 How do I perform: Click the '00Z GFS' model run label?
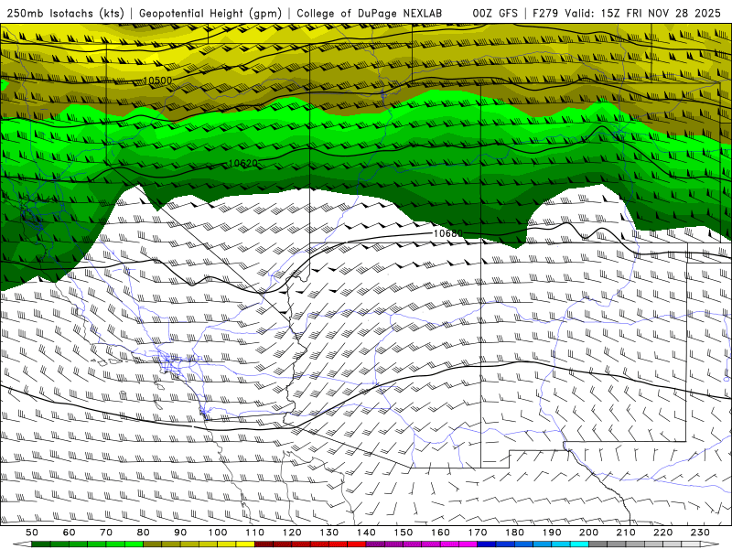495,14
